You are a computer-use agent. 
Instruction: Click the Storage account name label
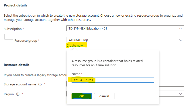coord(20,84)
